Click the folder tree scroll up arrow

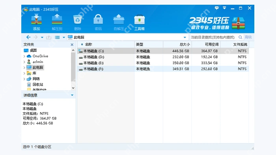73,51
